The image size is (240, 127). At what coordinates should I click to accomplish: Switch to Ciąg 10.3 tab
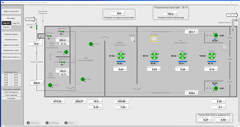6,27
